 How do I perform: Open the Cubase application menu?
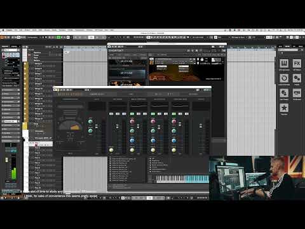click(x=9, y=30)
